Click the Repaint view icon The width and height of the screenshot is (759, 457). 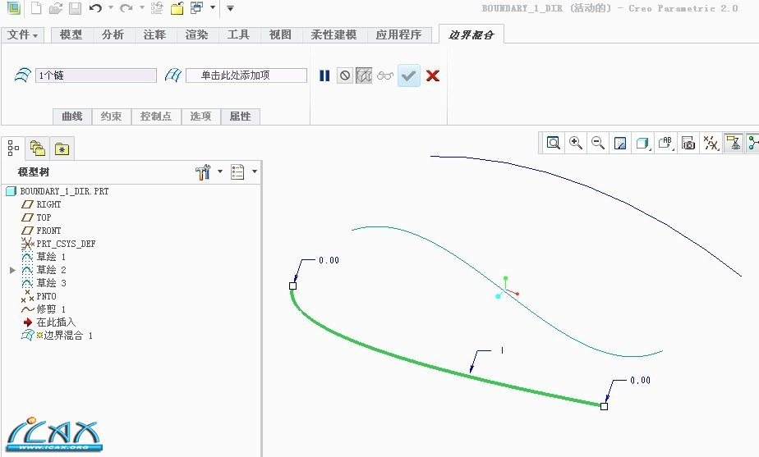(x=620, y=143)
